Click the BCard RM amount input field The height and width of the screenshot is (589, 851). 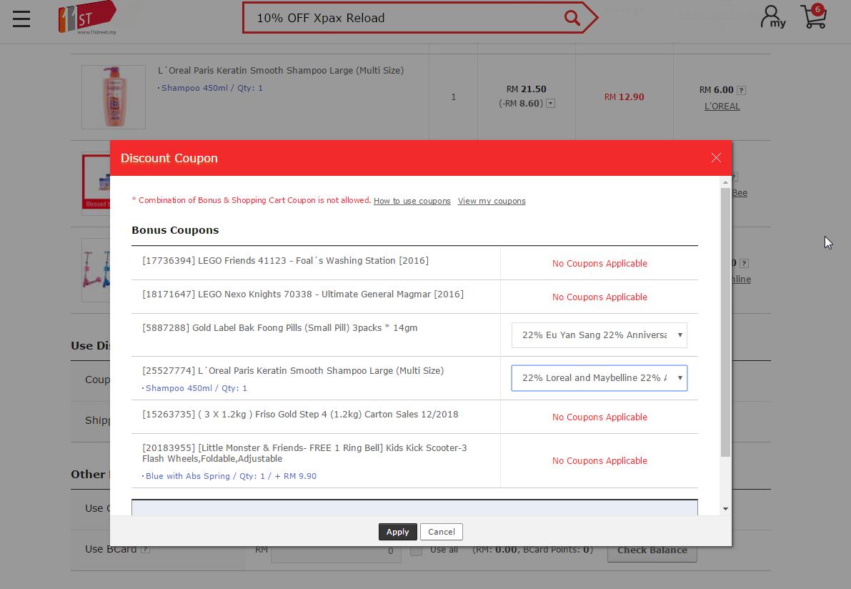(x=336, y=552)
